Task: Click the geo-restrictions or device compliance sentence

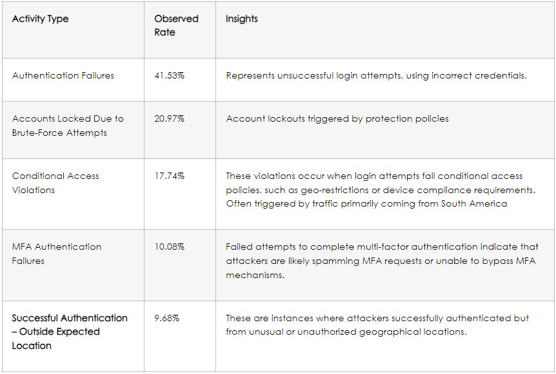Action: (x=382, y=190)
